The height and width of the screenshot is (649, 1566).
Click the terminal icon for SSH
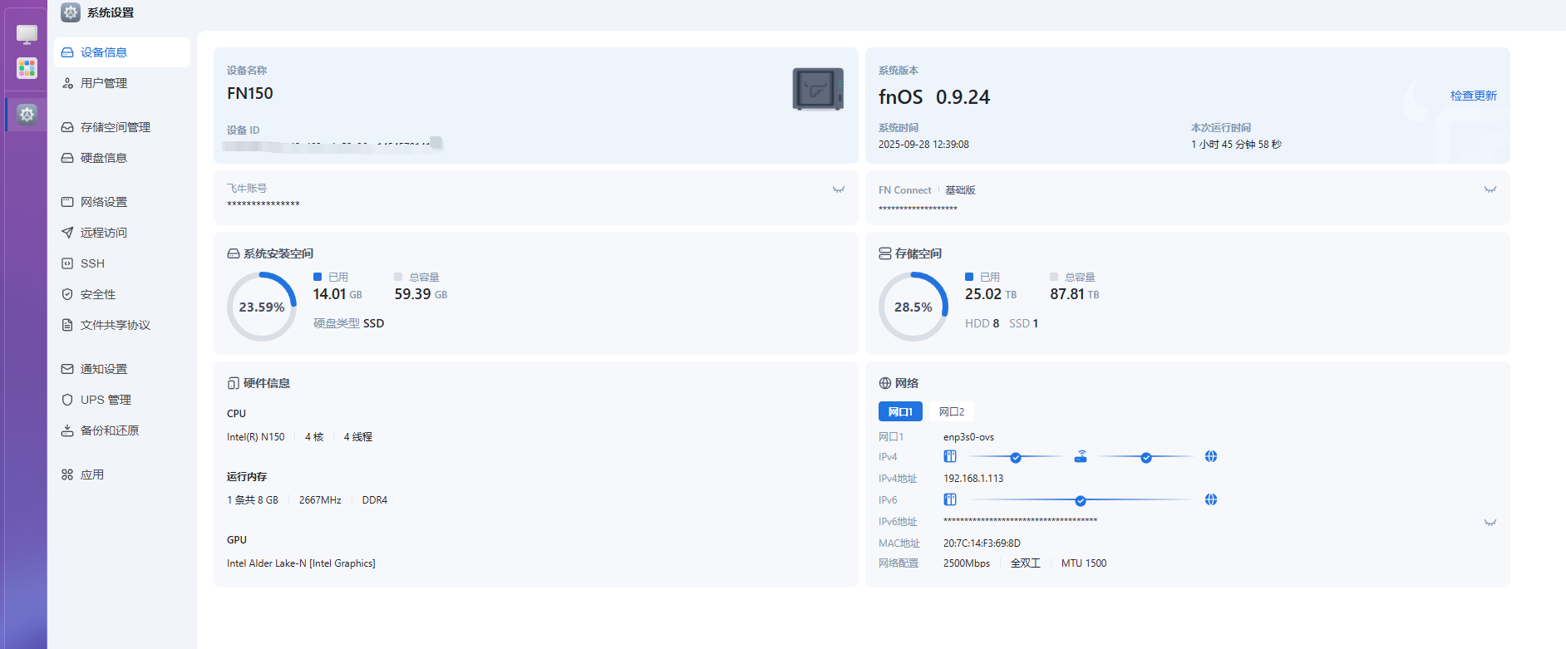(x=67, y=263)
